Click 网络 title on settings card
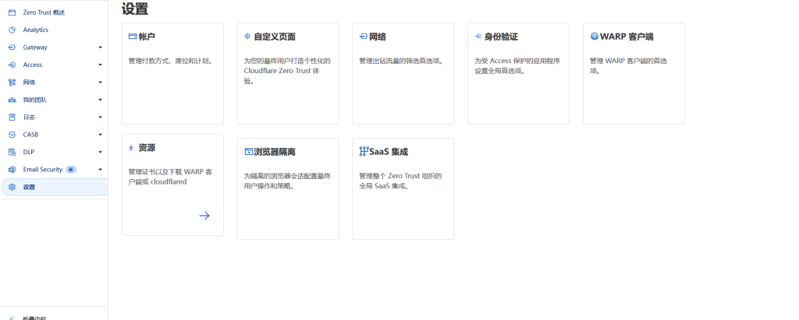Image resolution: width=799 pixels, height=320 pixels. [378, 37]
